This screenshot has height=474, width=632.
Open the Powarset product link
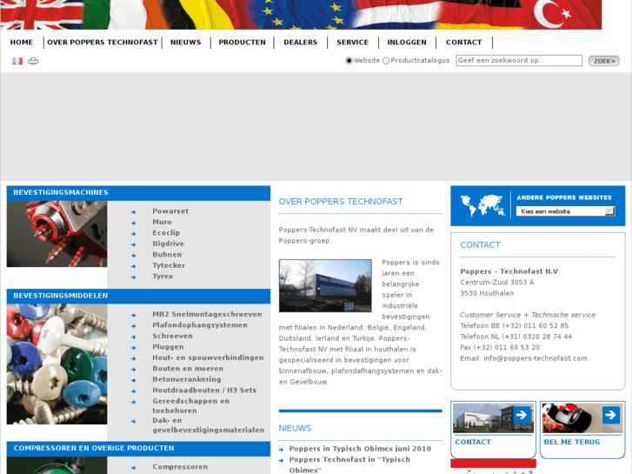170,211
